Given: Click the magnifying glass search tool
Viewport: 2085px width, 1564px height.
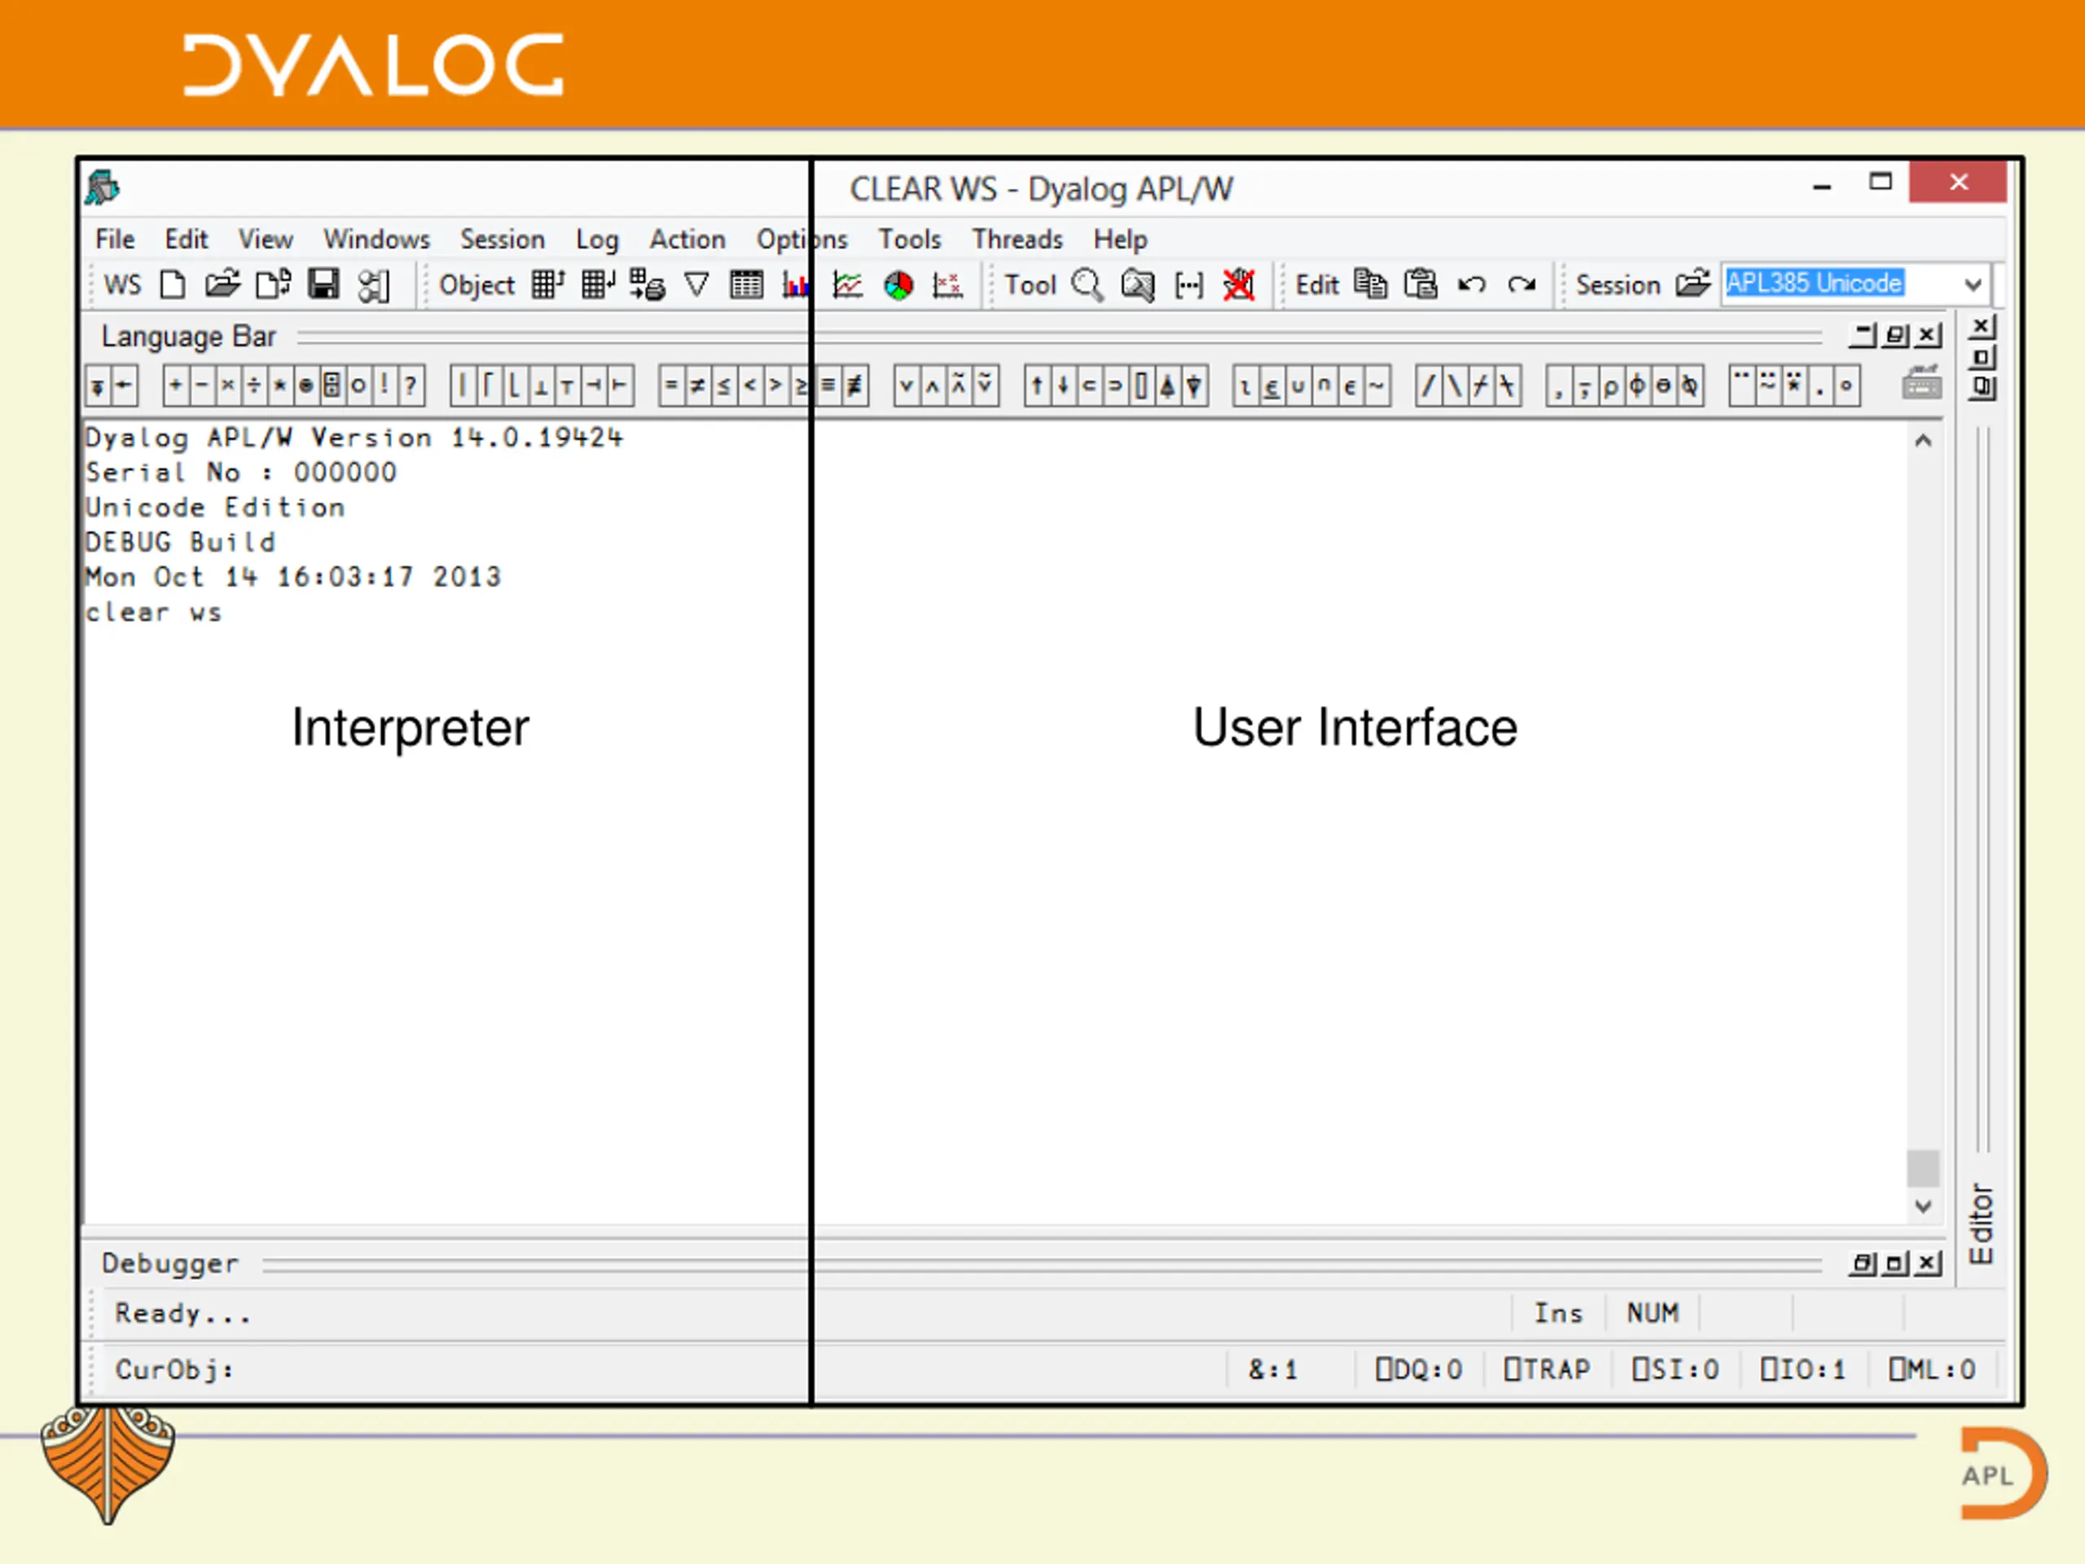Looking at the screenshot, I should click(1088, 285).
